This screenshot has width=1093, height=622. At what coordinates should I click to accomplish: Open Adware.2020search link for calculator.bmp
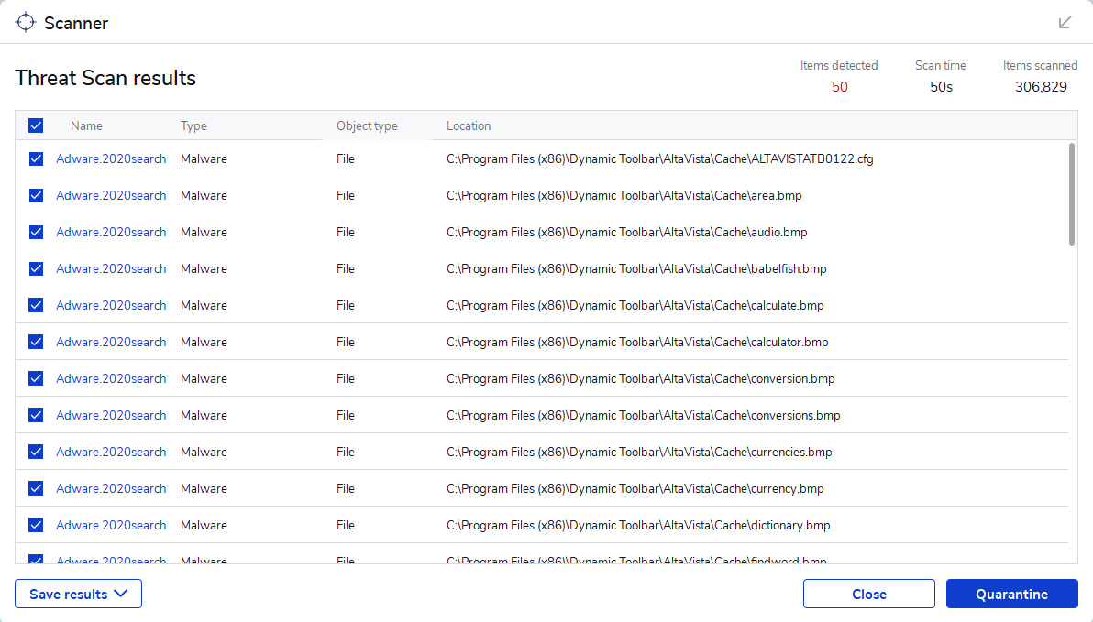click(111, 342)
